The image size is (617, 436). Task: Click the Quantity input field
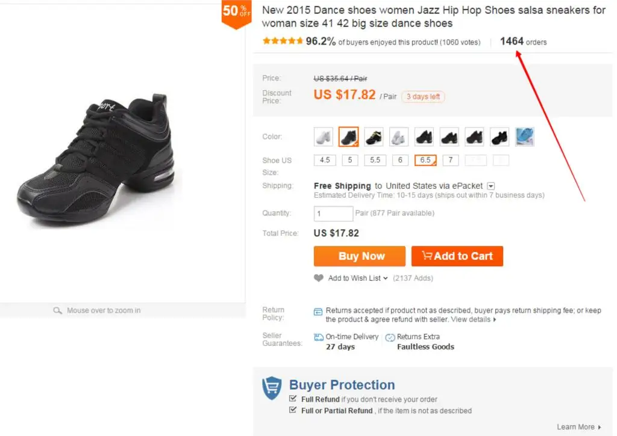(333, 213)
